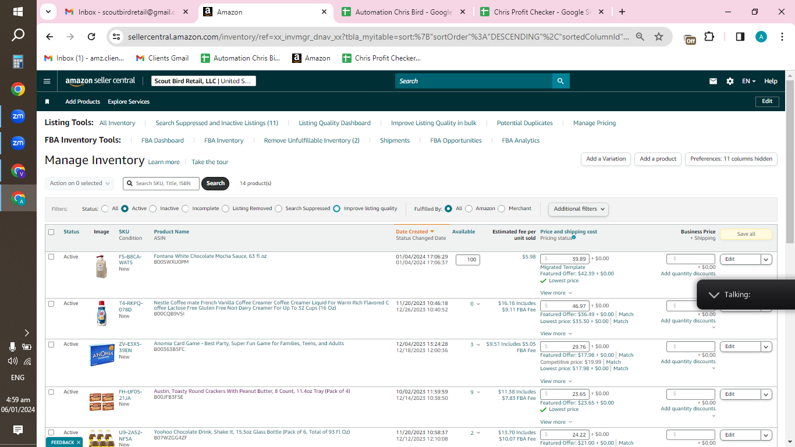This screenshot has width=795, height=447.
Task: Expand the available quantity chevron for Austin Crackers
Action: pos(478,392)
